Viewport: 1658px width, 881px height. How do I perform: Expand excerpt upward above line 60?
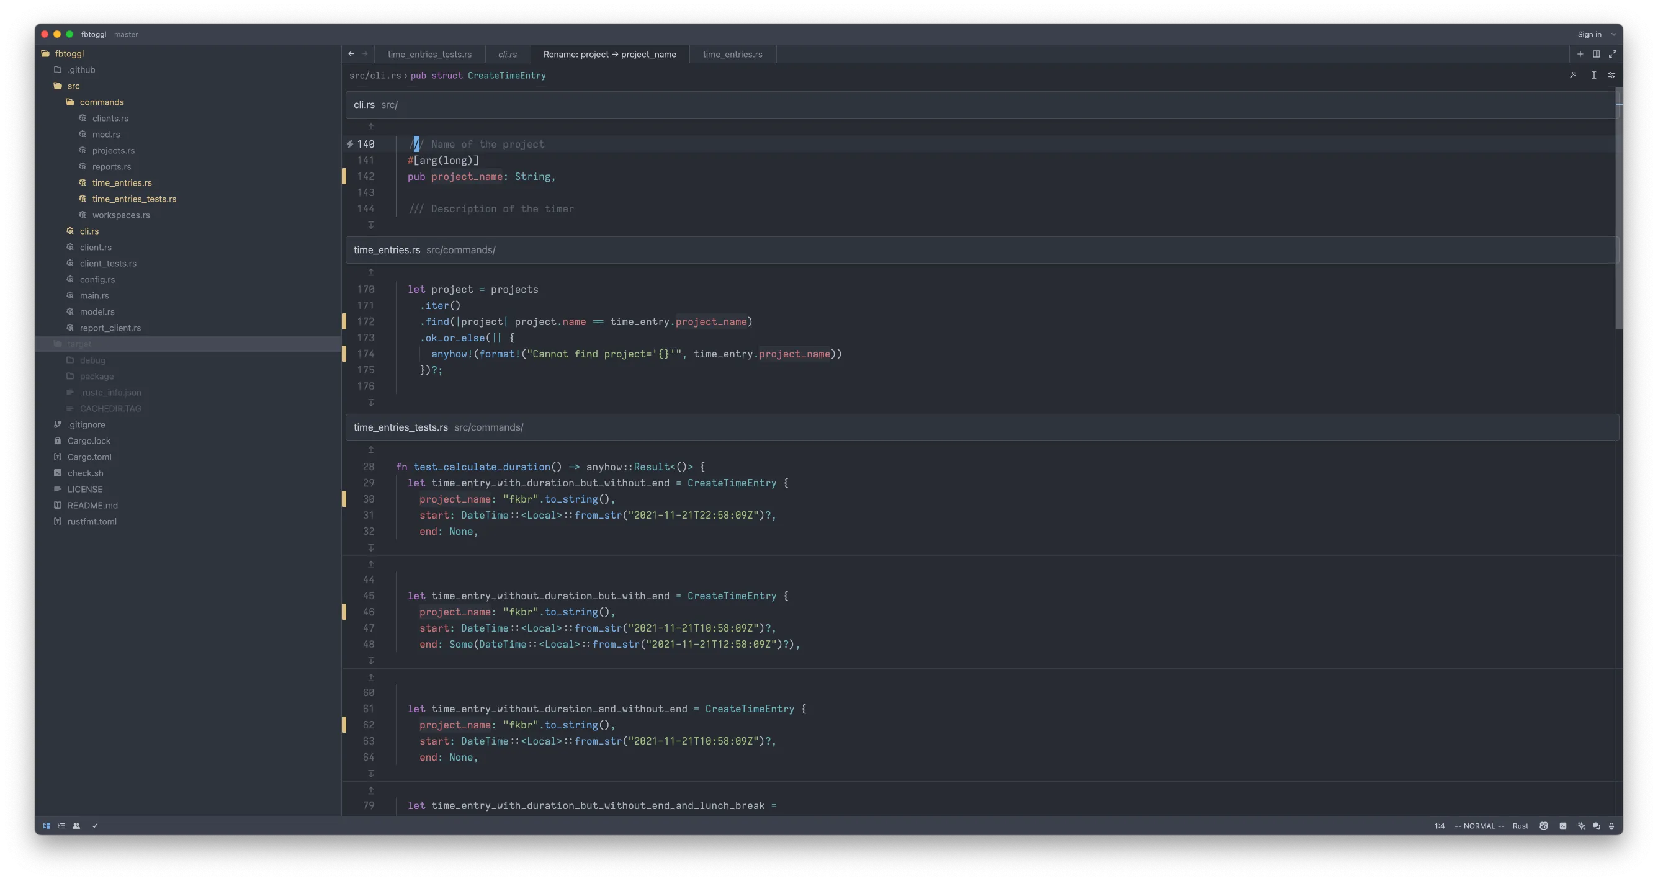pos(370,678)
